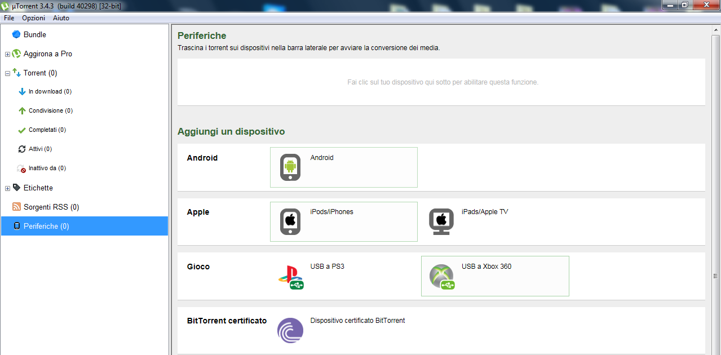Click the bold Apple category heading
Viewport: 721px width, 355px height.
[198, 212]
